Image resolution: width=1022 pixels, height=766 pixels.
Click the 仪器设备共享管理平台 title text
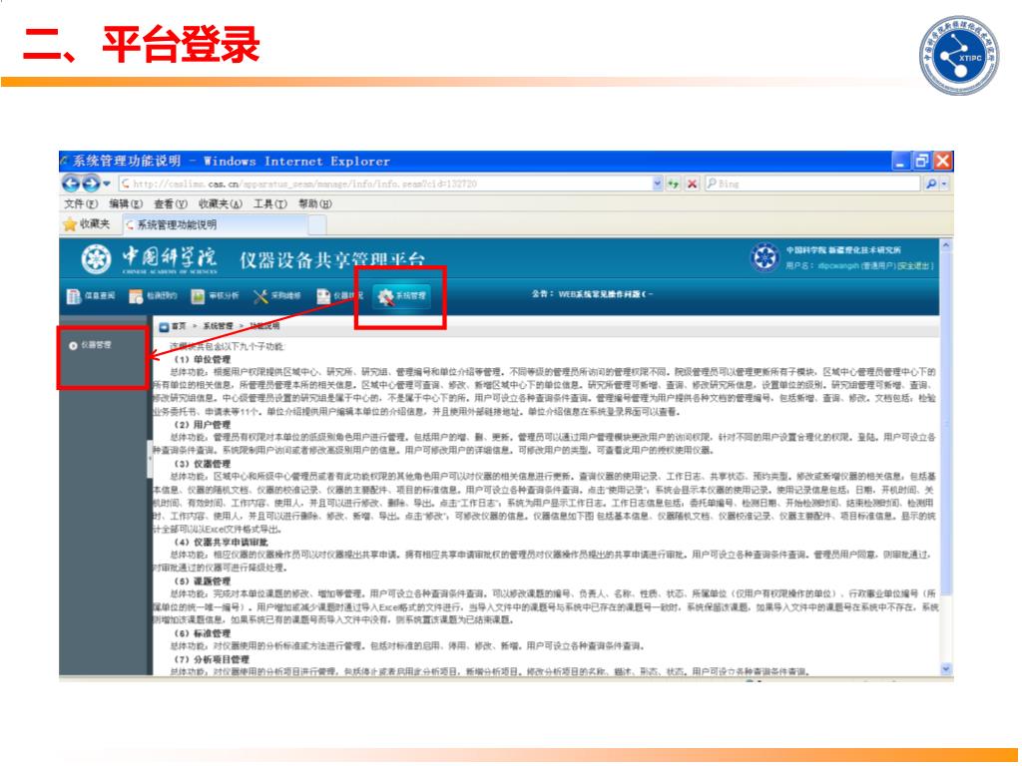tap(332, 260)
